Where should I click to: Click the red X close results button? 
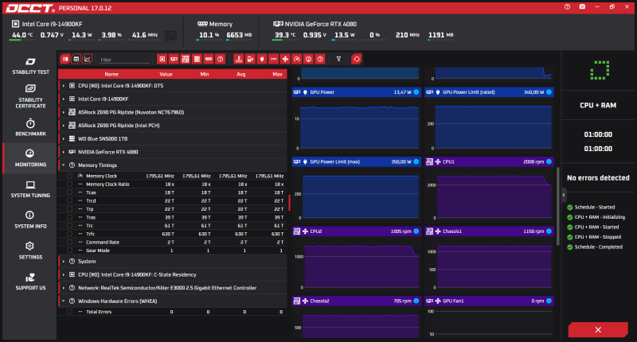point(598,330)
